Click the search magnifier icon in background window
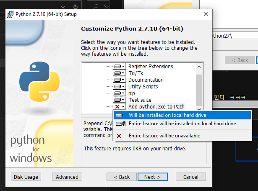This screenshot has height=191, width=258. [x=96, y=7]
